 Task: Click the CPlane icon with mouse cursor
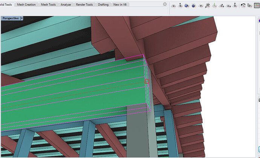coord(250,6)
